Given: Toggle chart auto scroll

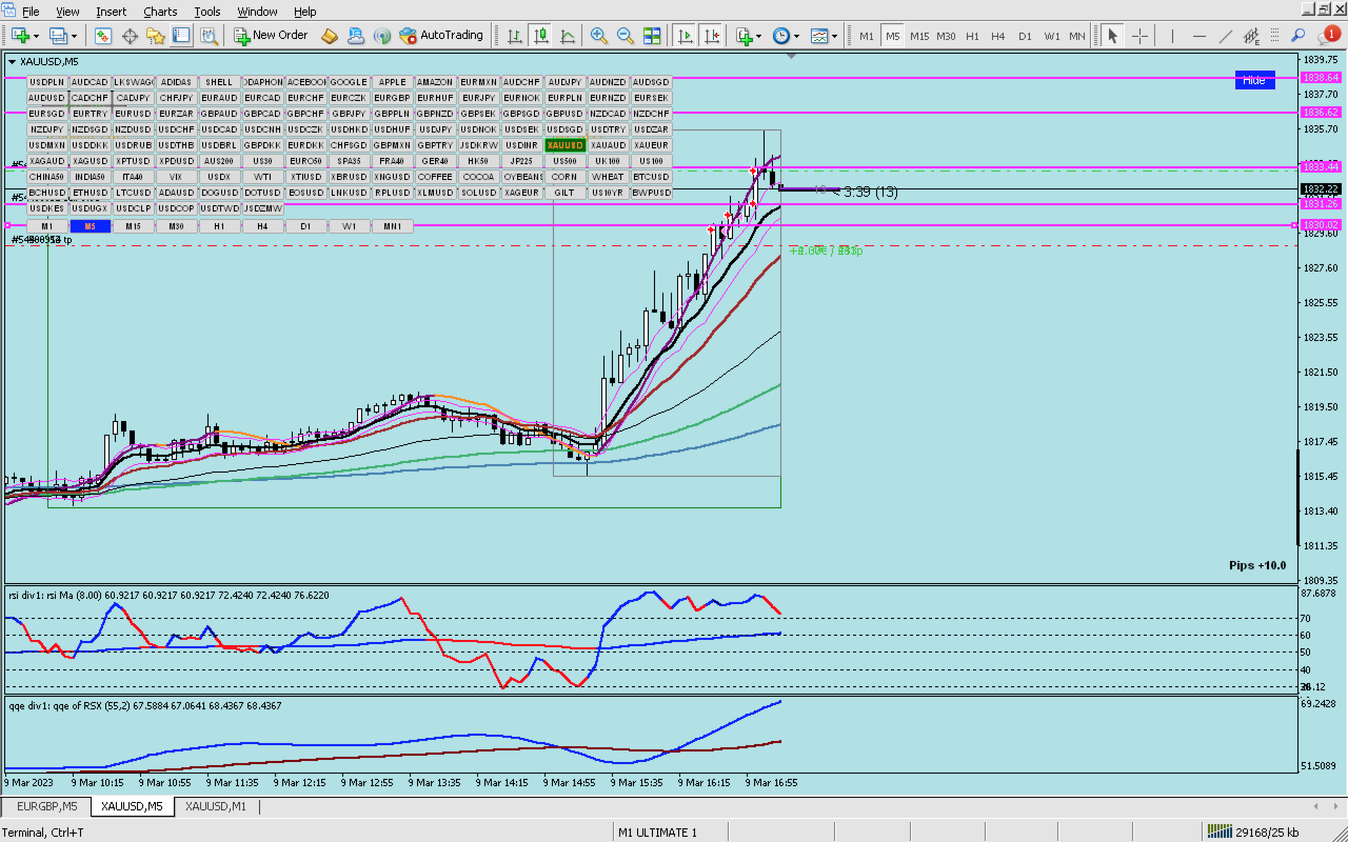Looking at the screenshot, I should [685, 36].
